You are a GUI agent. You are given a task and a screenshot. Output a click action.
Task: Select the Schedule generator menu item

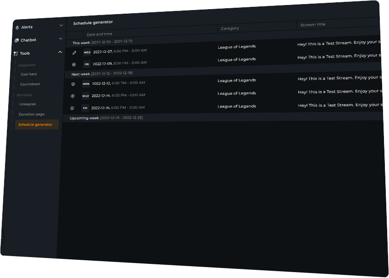point(35,124)
